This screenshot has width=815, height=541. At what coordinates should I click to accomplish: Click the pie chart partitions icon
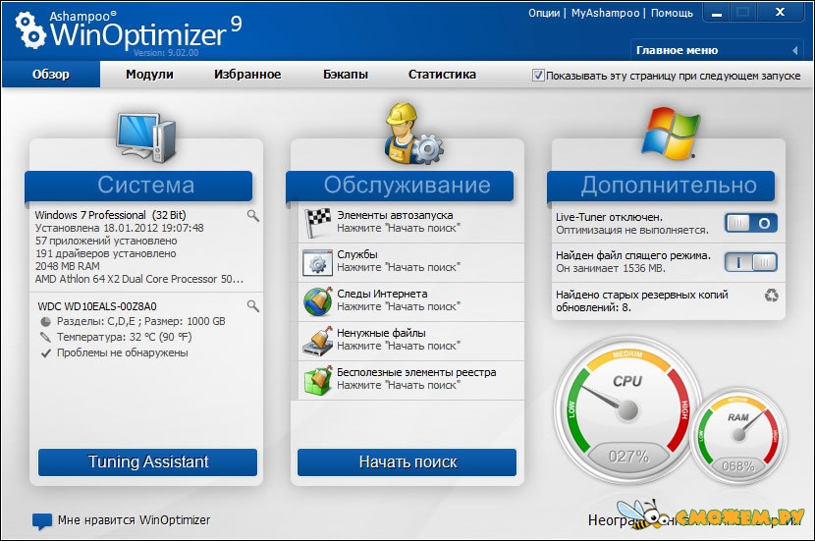(46, 322)
